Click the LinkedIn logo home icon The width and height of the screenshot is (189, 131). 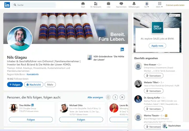point(7,5)
